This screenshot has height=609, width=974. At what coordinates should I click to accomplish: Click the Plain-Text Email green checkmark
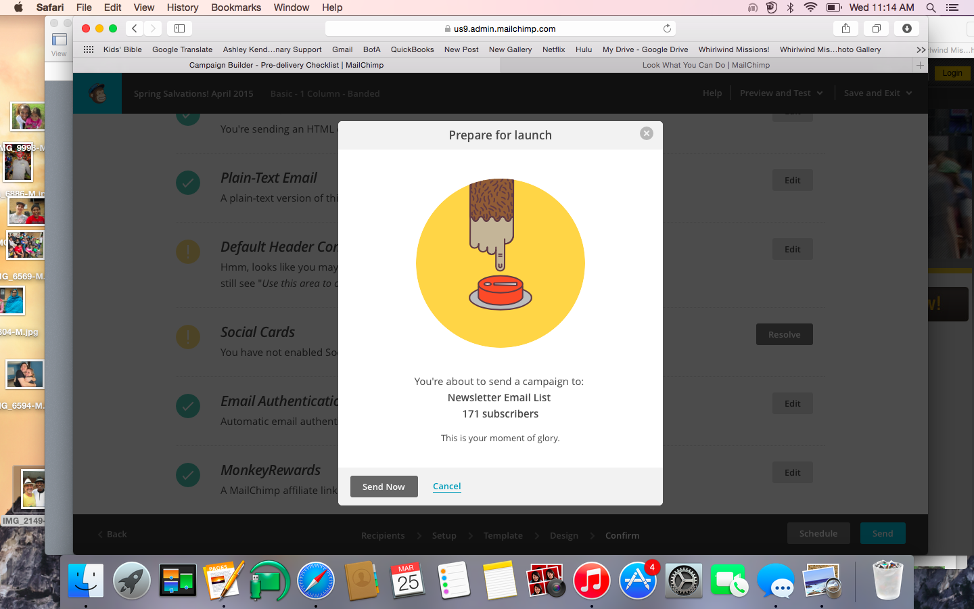(x=188, y=182)
